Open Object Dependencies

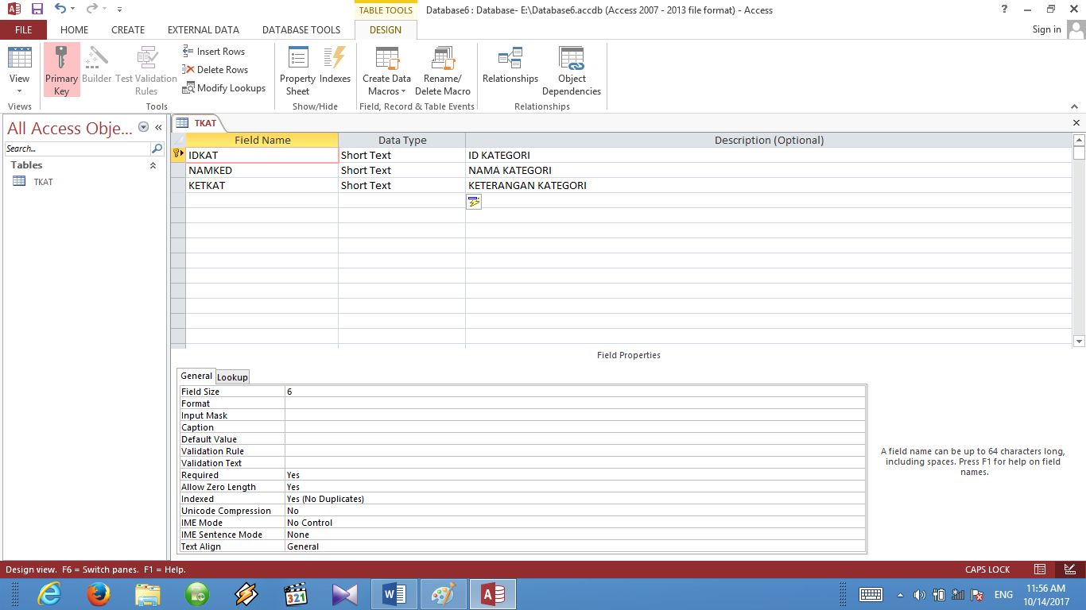572,68
